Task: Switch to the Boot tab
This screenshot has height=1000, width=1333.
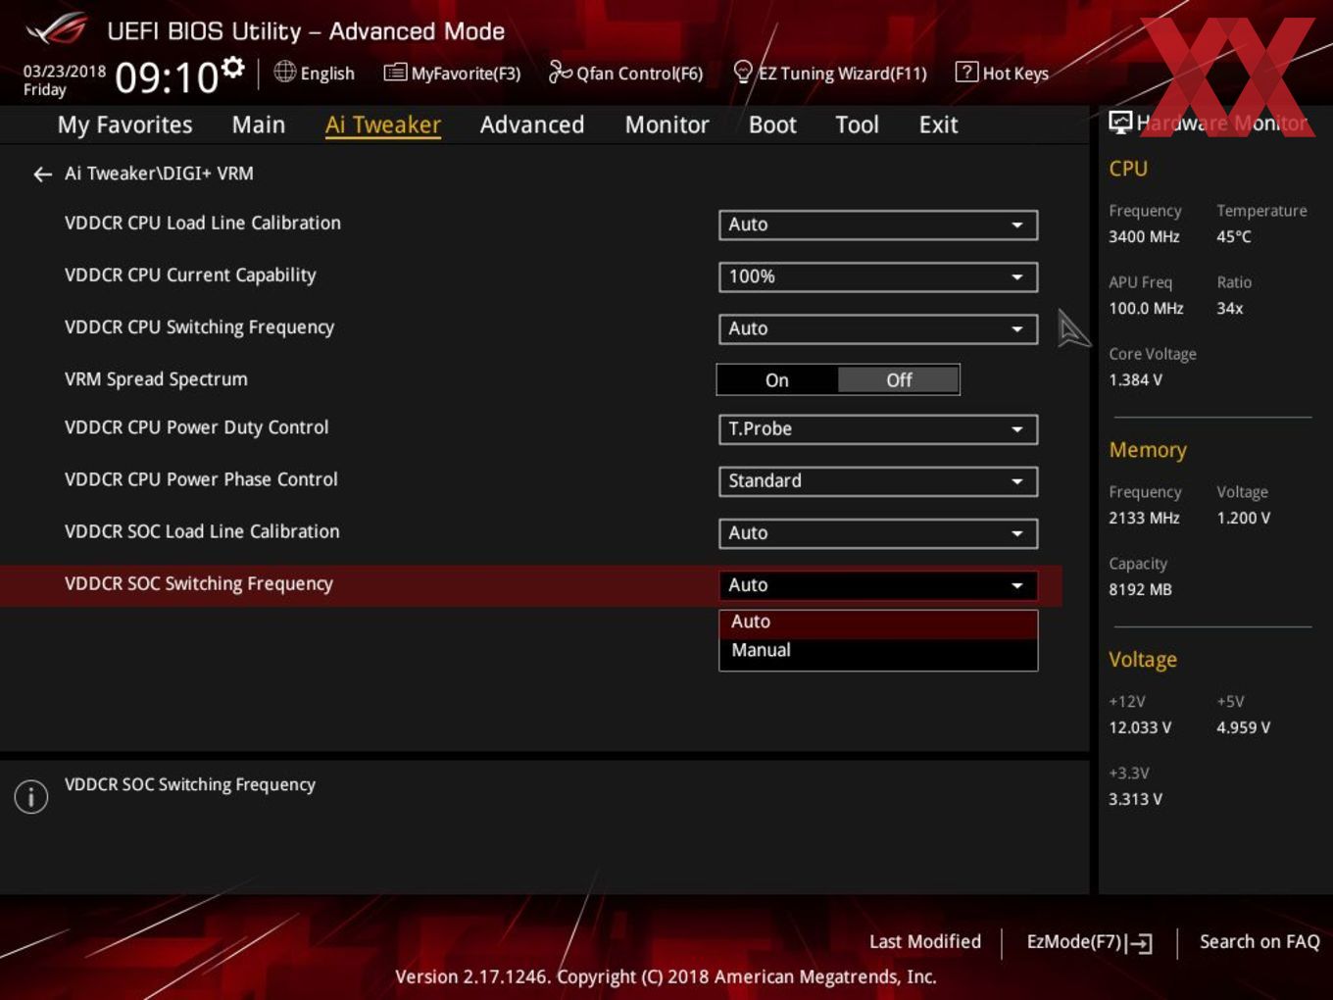Action: coord(772,125)
